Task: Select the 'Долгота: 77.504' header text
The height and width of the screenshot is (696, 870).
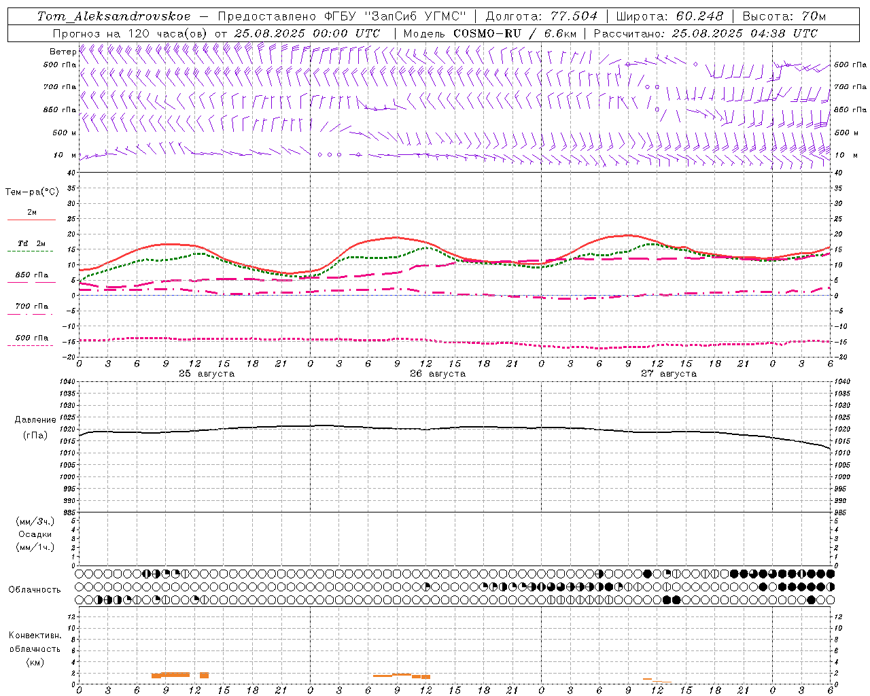Action: tap(541, 16)
